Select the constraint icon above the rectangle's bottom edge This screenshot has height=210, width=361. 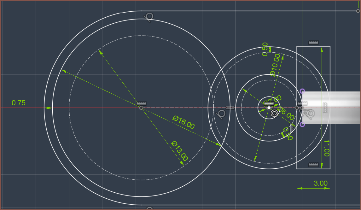tap(313, 165)
